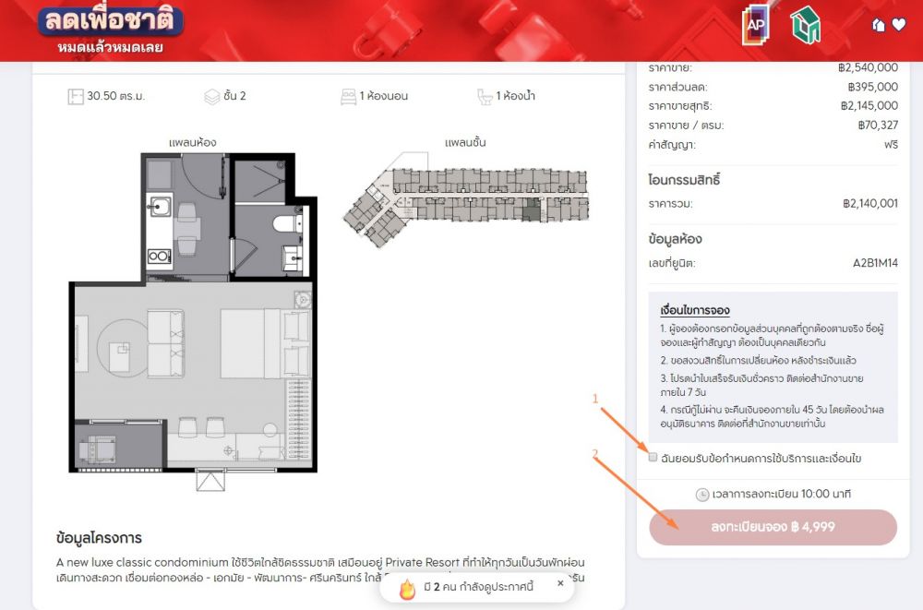Click the ลดเพื่อชาติ campaign banner logo

[111, 29]
